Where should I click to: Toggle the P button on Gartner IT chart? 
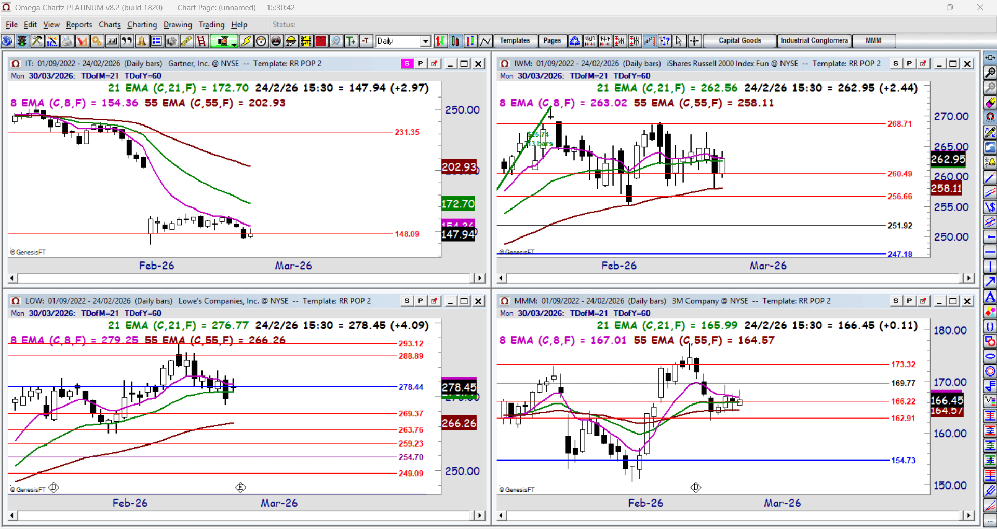[421, 64]
